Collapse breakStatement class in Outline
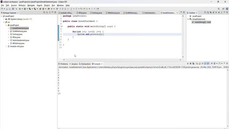 [x=188, y=19]
